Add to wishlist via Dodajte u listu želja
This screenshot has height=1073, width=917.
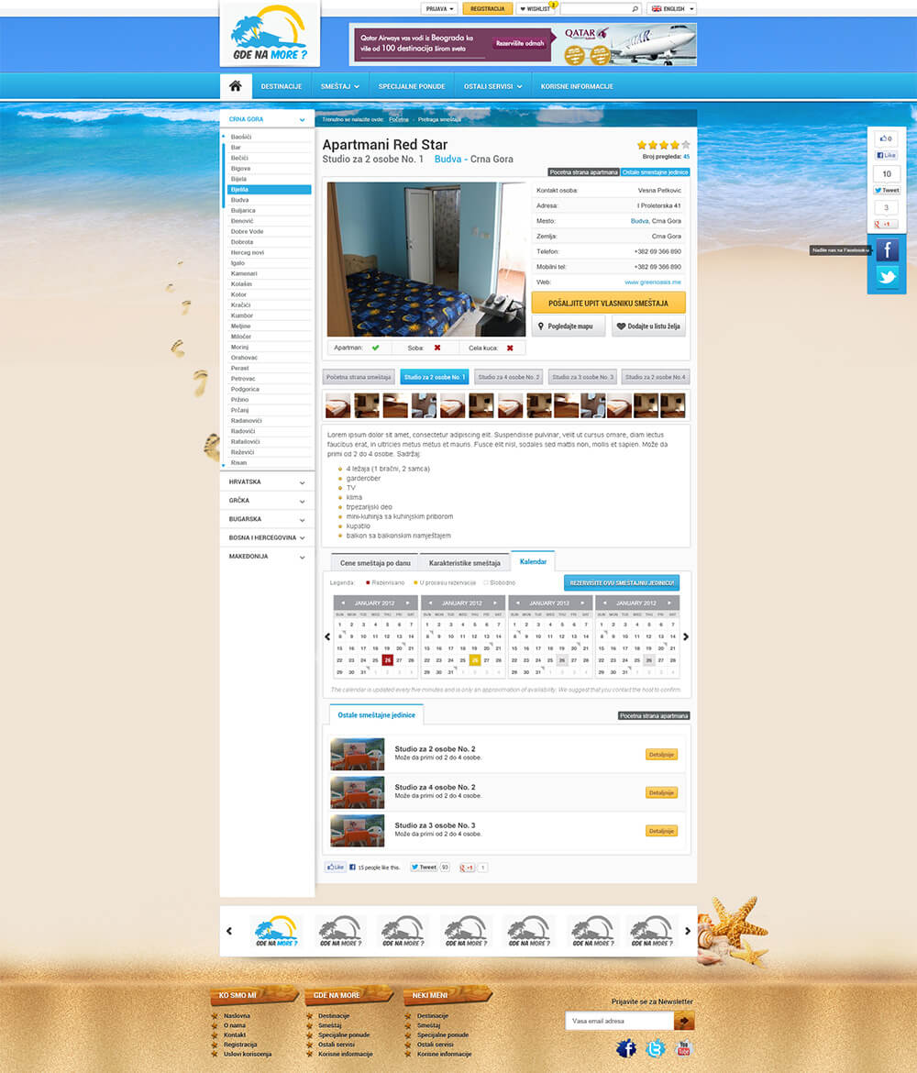(648, 326)
